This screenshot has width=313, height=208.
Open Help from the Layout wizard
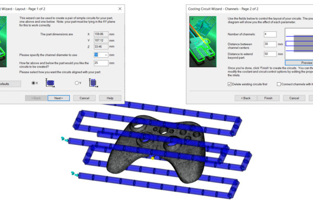point(110,98)
